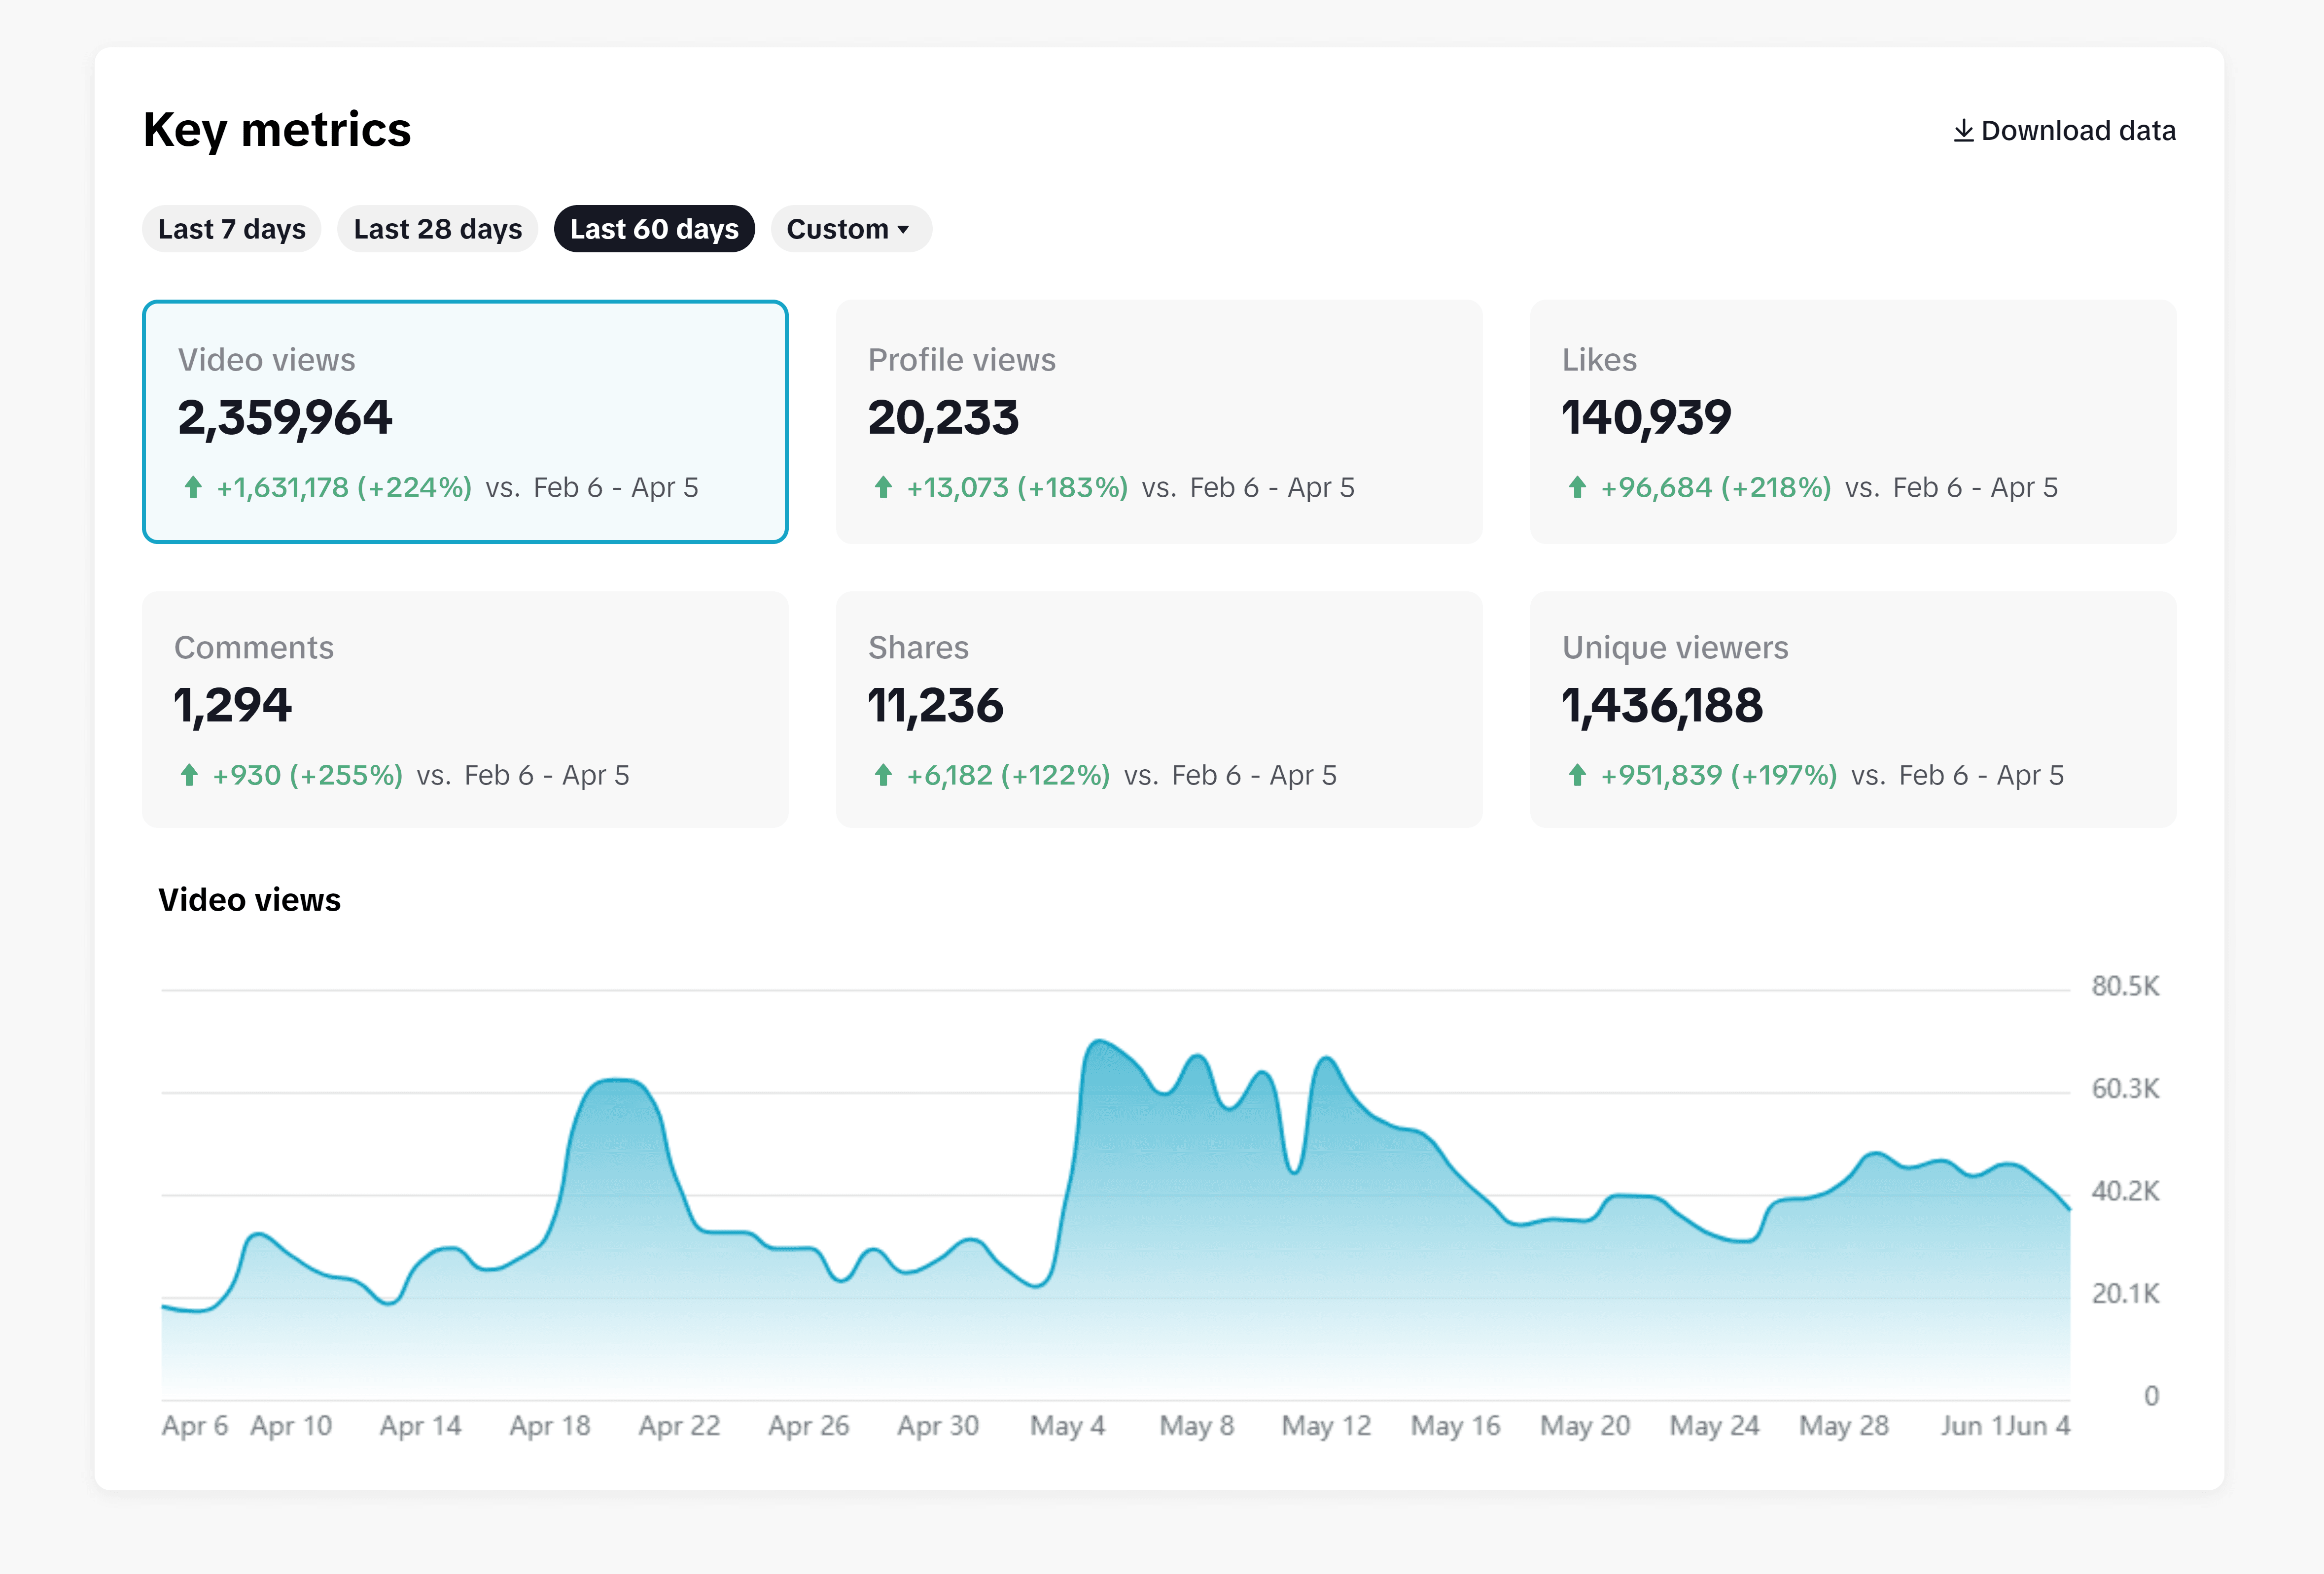Click green up-arrow in Likes card
2324x1574 pixels.
[x=1577, y=488]
